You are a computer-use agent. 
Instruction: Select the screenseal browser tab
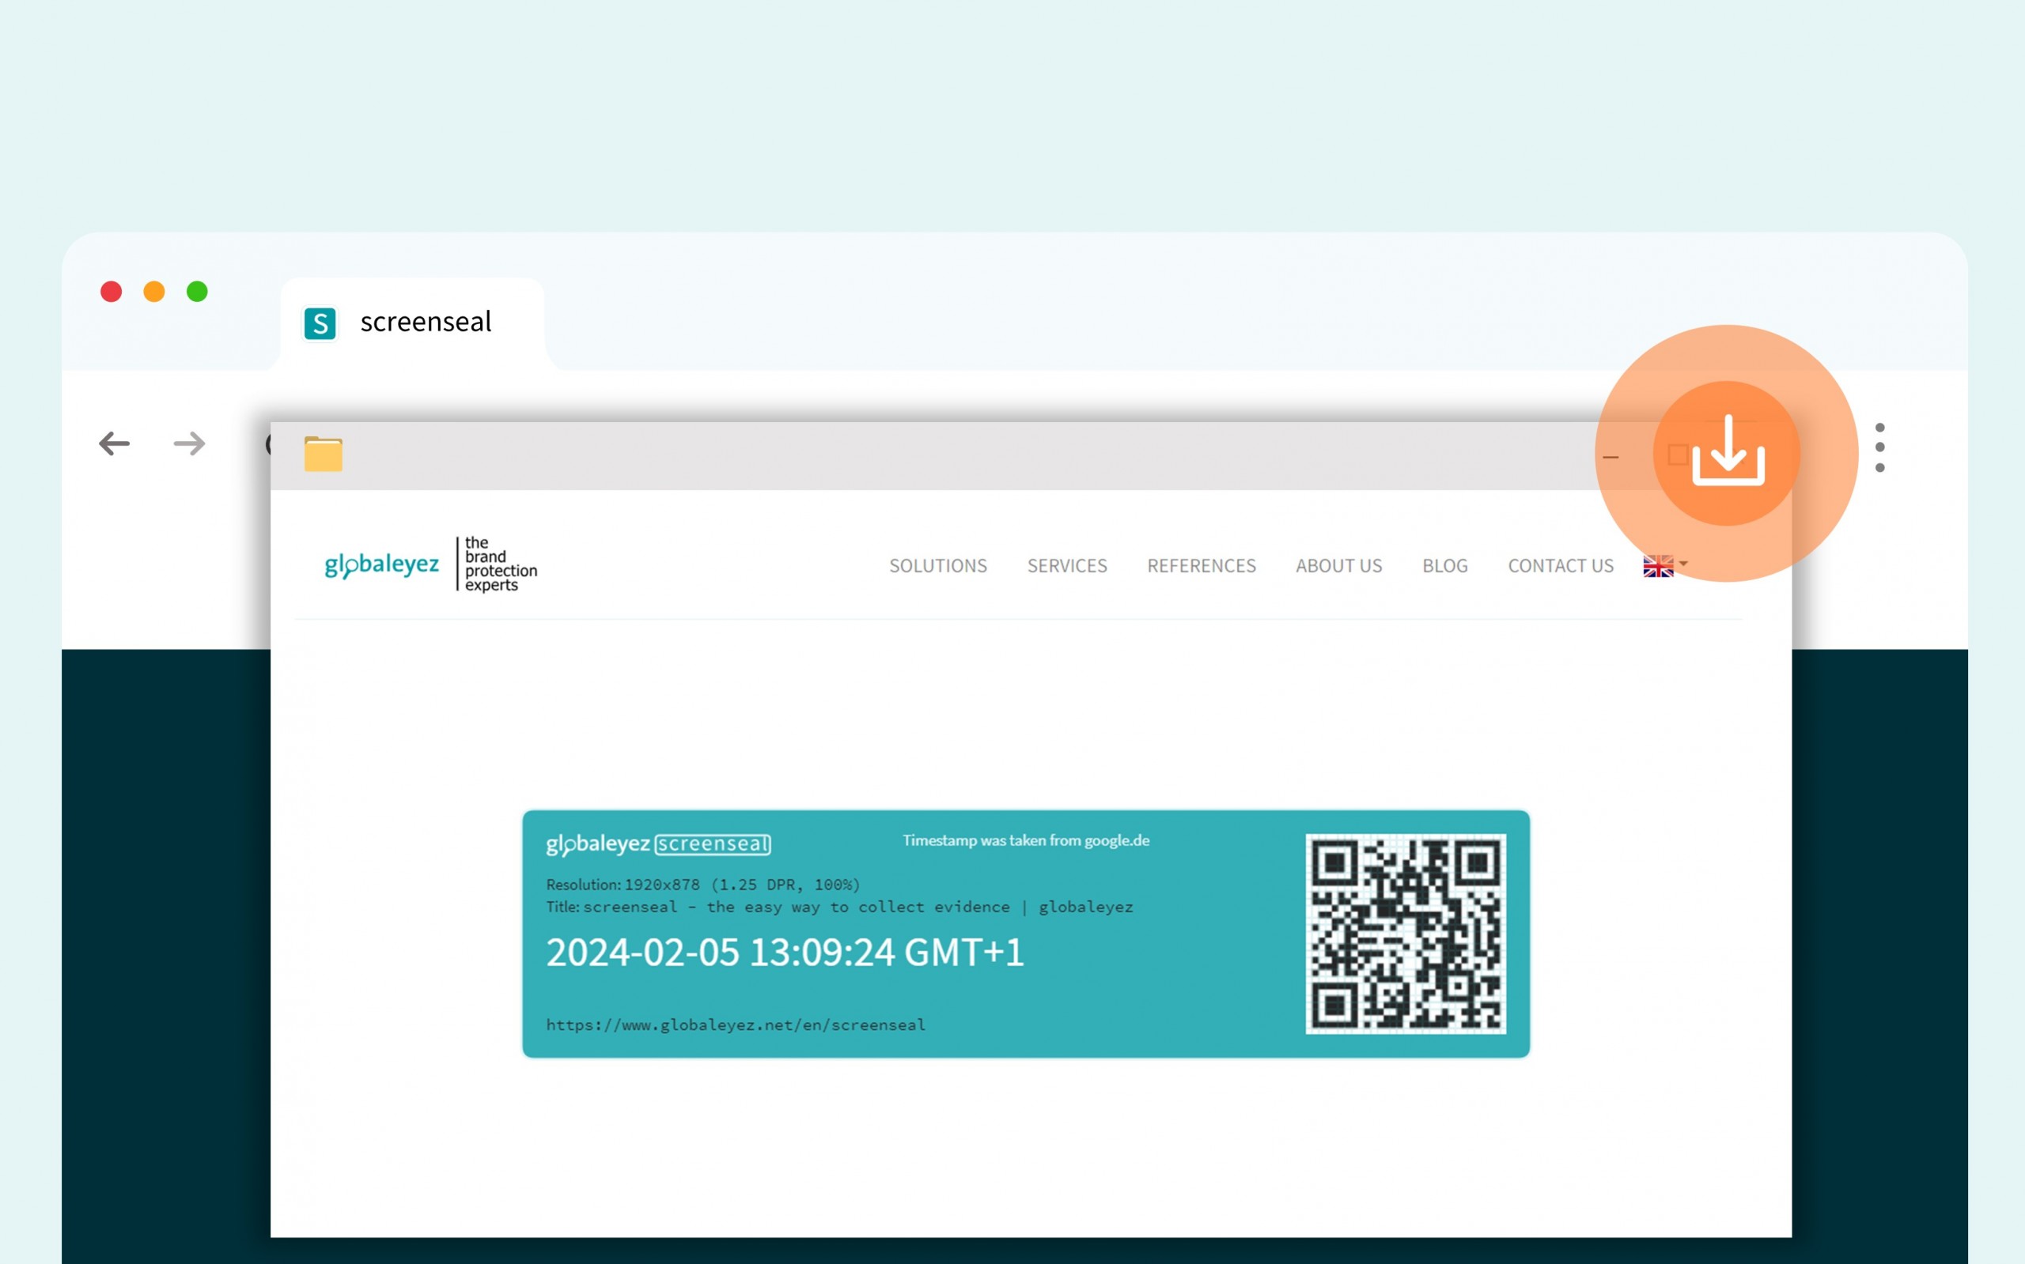pyautogui.click(x=411, y=323)
